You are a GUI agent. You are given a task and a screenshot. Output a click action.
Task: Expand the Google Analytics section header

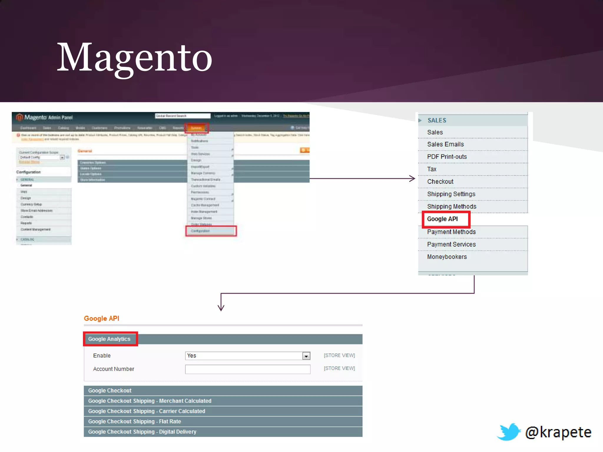(x=223, y=339)
